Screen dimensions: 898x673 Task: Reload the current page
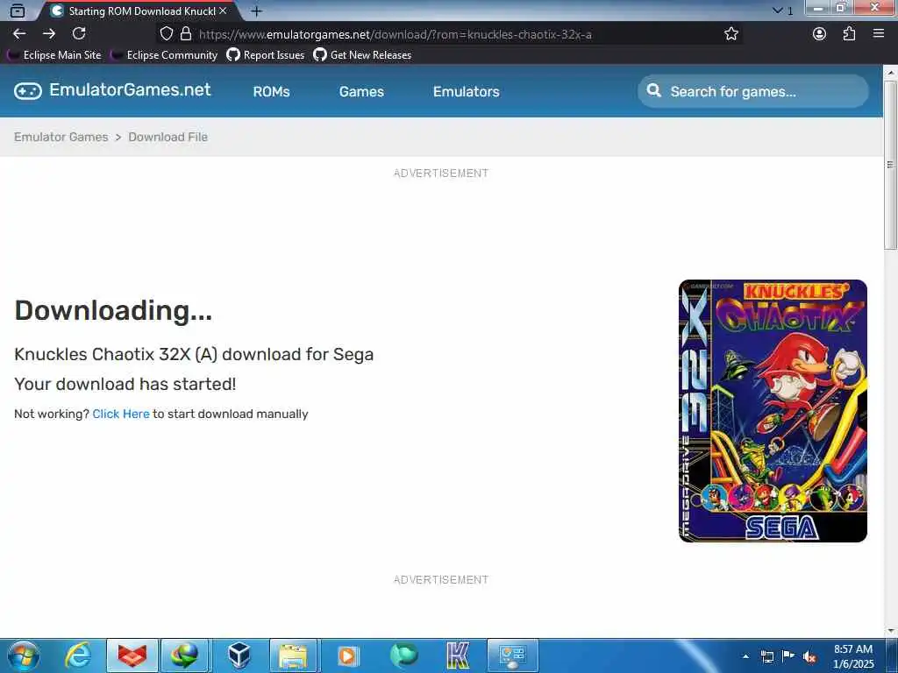pyautogui.click(x=79, y=34)
